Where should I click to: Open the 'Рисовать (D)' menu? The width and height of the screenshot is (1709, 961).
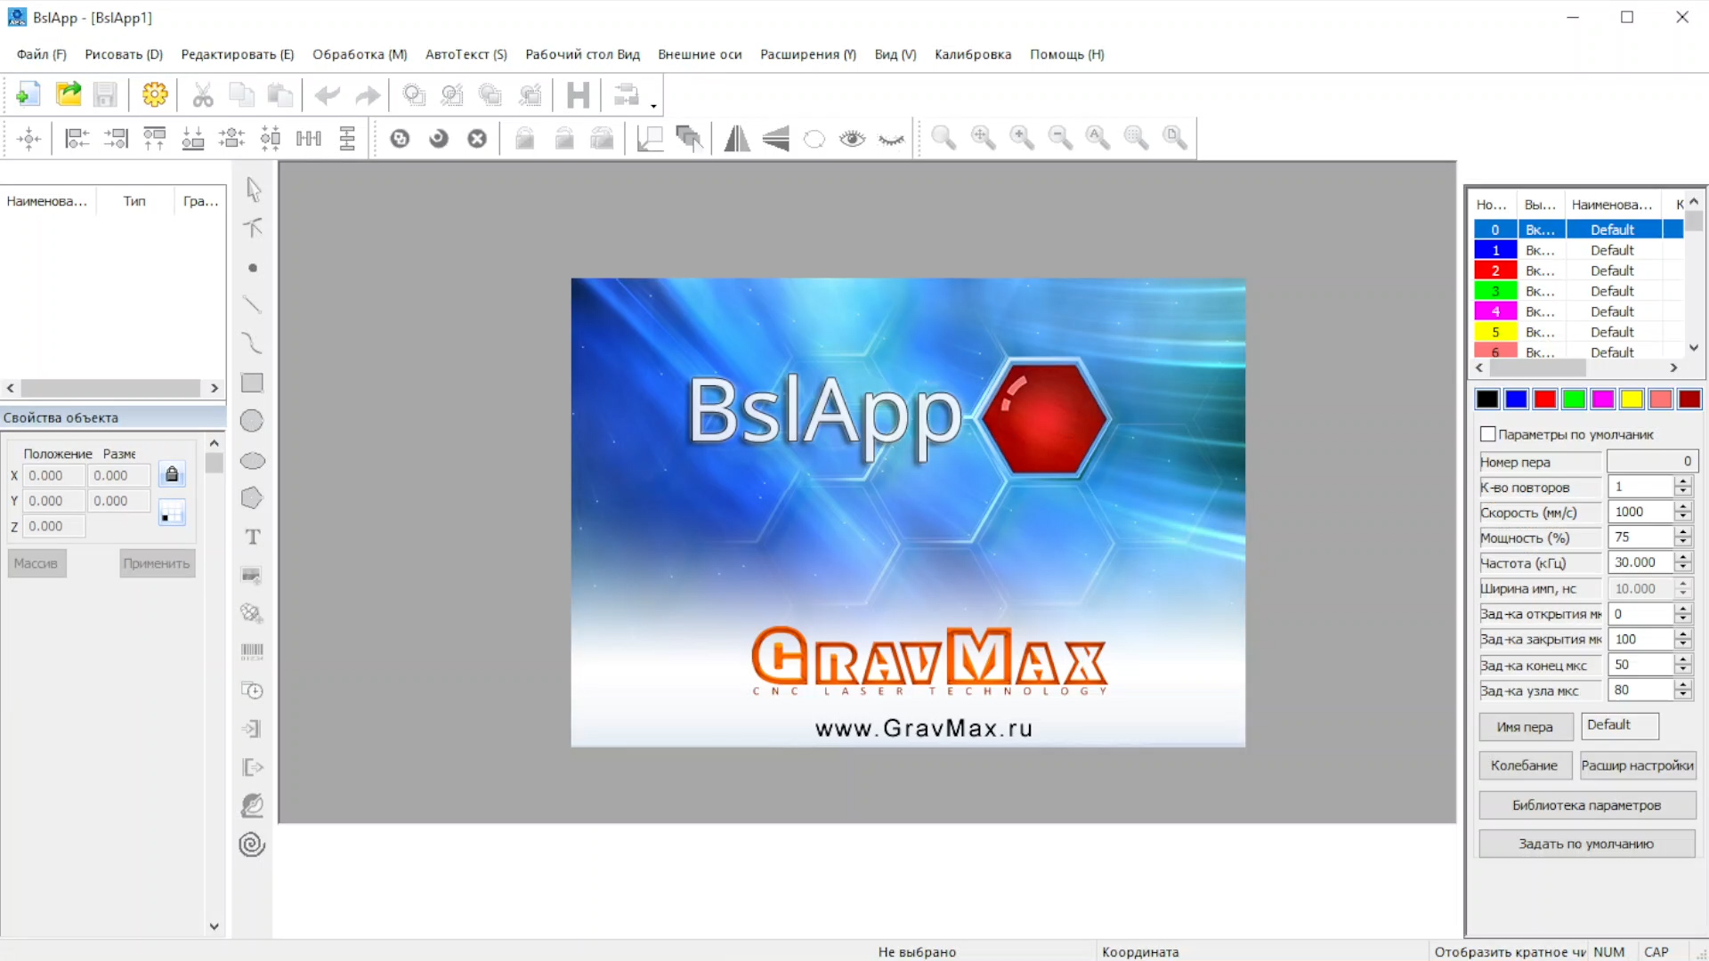pos(124,54)
